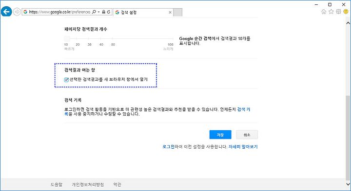This screenshot has width=351, height=191.
Task: Click the 검색 기록 section heading
Action: click(x=73, y=100)
